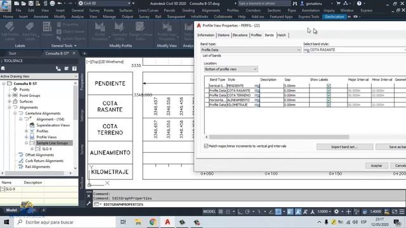
Task: Click the band style icon beside COTA RASANTE combo
Action: (306, 50)
